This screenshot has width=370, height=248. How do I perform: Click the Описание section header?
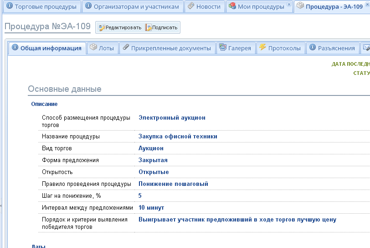(x=44, y=104)
